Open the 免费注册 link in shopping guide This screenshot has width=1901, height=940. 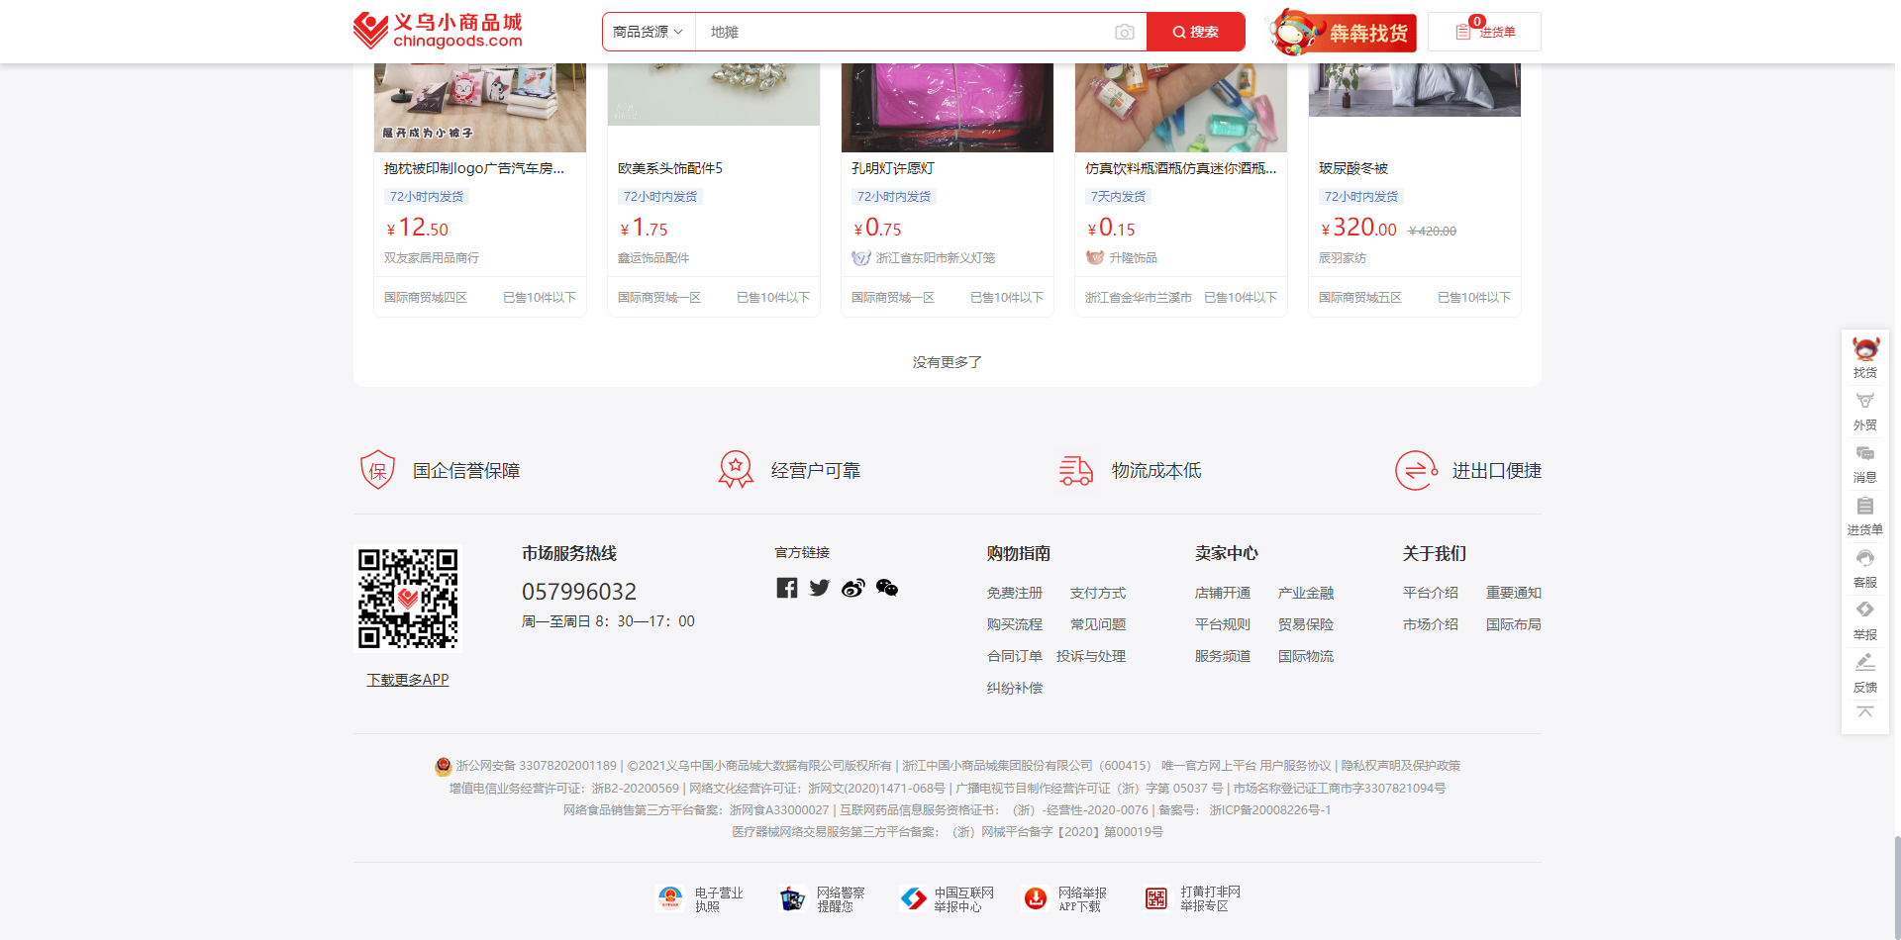pyautogui.click(x=1014, y=593)
